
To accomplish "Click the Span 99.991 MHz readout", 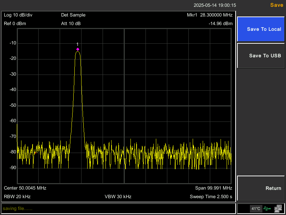I will (x=213, y=188).
